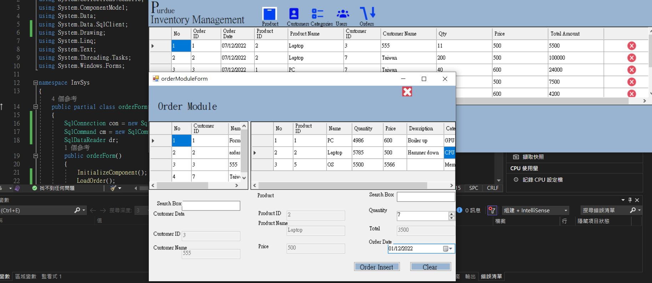Open the Users icon in Inventory Management
Screen dimensions: 652x283
pyautogui.click(x=343, y=14)
